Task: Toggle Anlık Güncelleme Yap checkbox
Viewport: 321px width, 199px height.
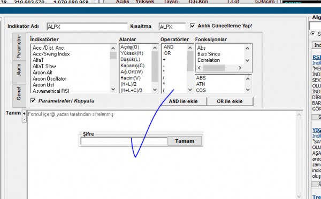Action: point(193,26)
